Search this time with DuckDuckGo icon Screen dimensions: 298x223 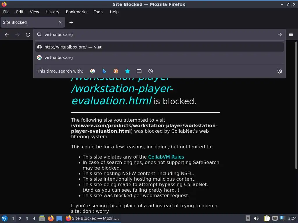pyautogui.click(x=116, y=71)
